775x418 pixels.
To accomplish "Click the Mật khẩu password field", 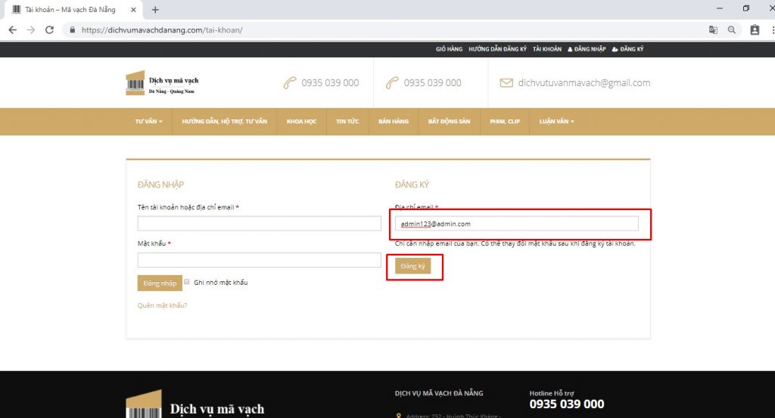I will pyautogui.click(x=259, y=260).
